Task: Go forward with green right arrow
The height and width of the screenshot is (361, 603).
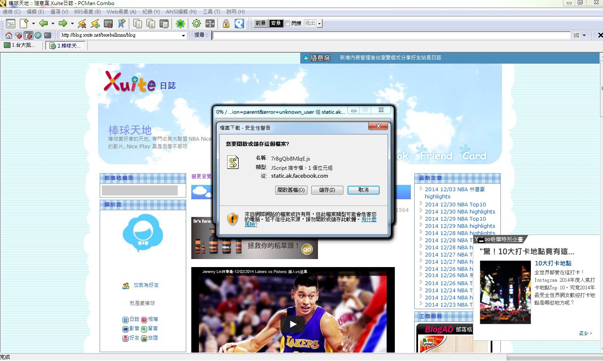Action: (63, 24)
